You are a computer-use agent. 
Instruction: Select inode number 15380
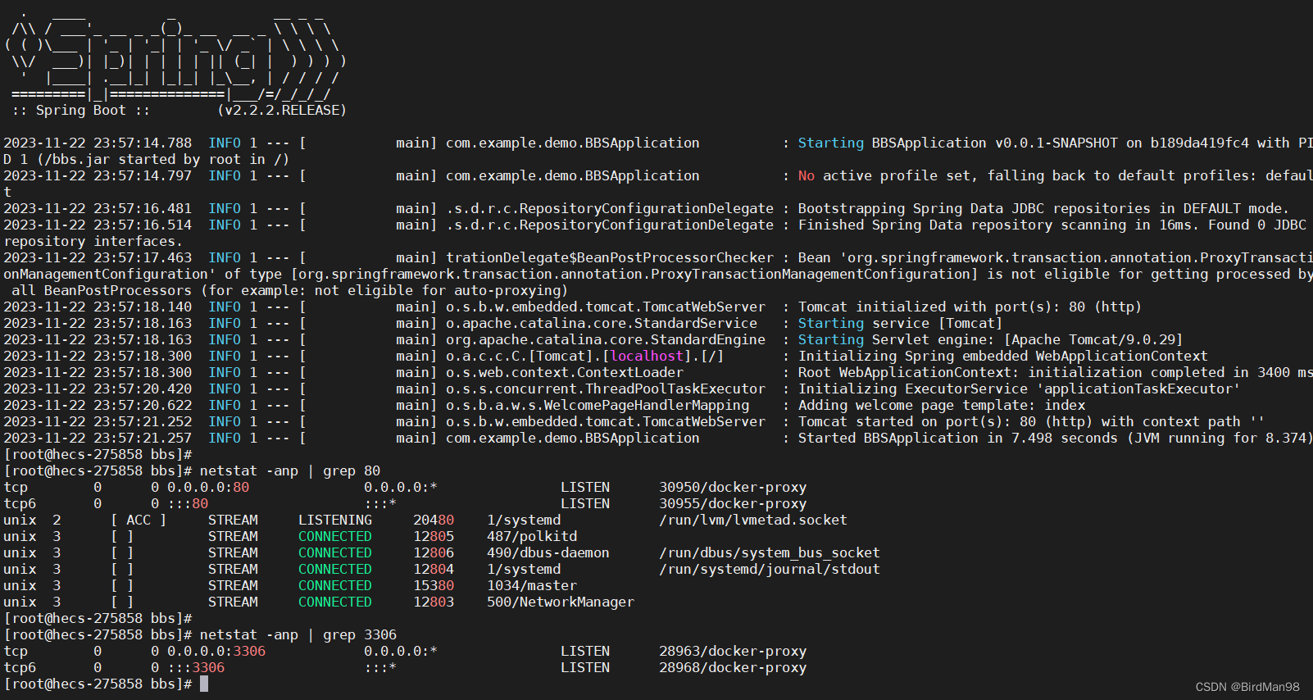click(x=434, y=585)
